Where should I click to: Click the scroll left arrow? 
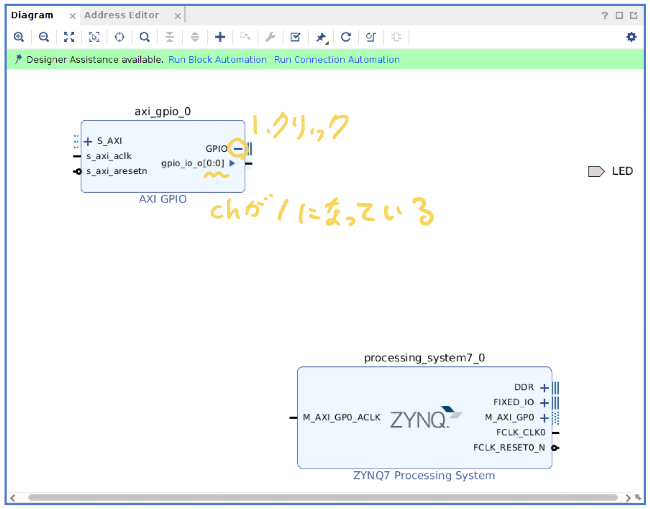pos(13,498)
